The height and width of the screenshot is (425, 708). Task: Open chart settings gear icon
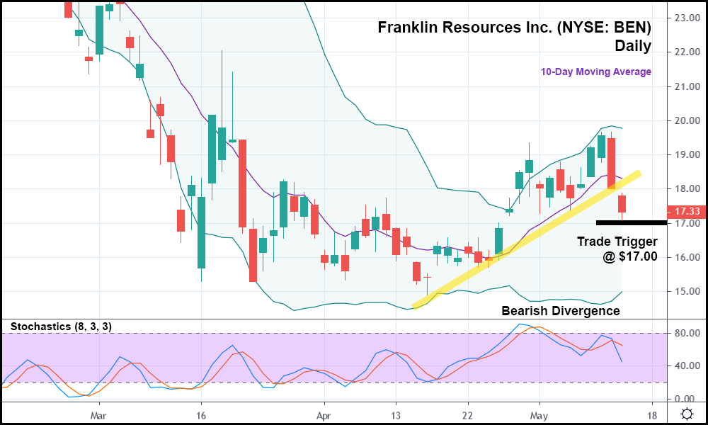click(687, 413)
